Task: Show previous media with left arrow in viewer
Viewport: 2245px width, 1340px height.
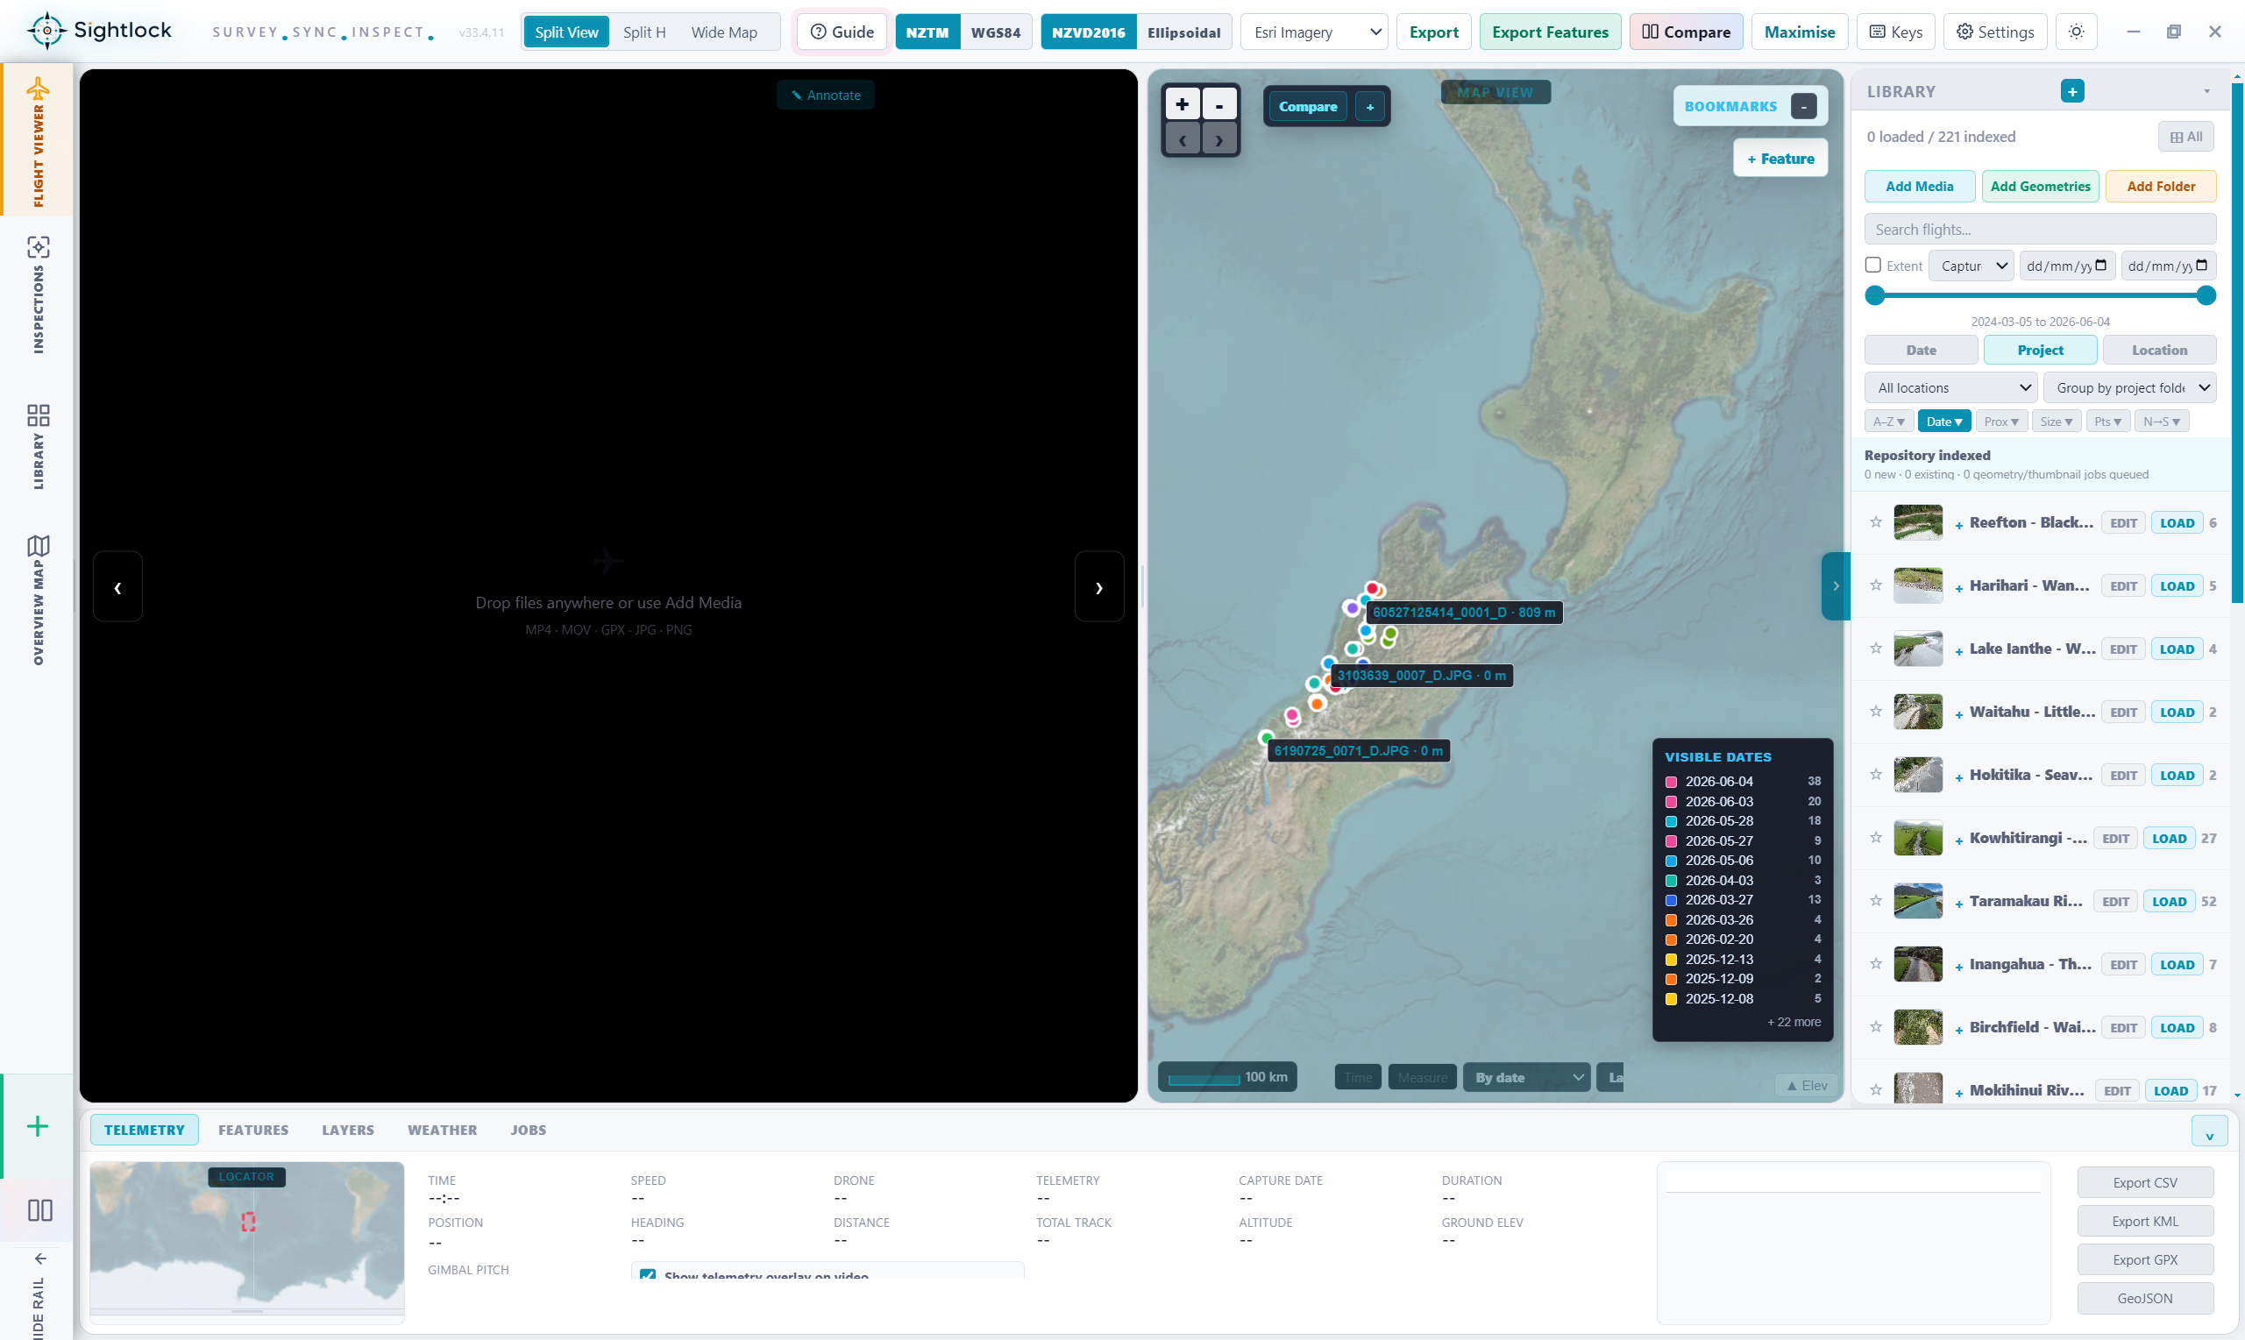Action: pos(117,587)
